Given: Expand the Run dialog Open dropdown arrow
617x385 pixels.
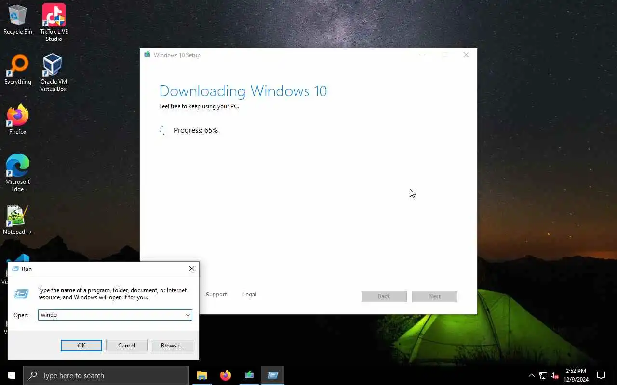Looking at the screenshot, I should [188, 315].
